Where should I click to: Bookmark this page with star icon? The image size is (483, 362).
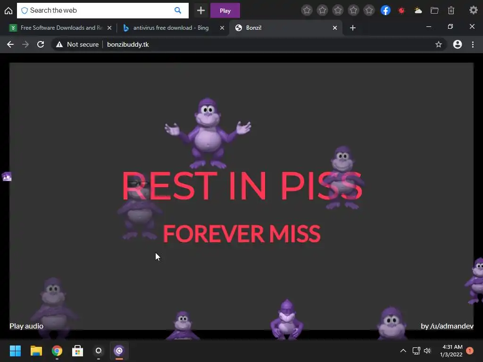439,44
